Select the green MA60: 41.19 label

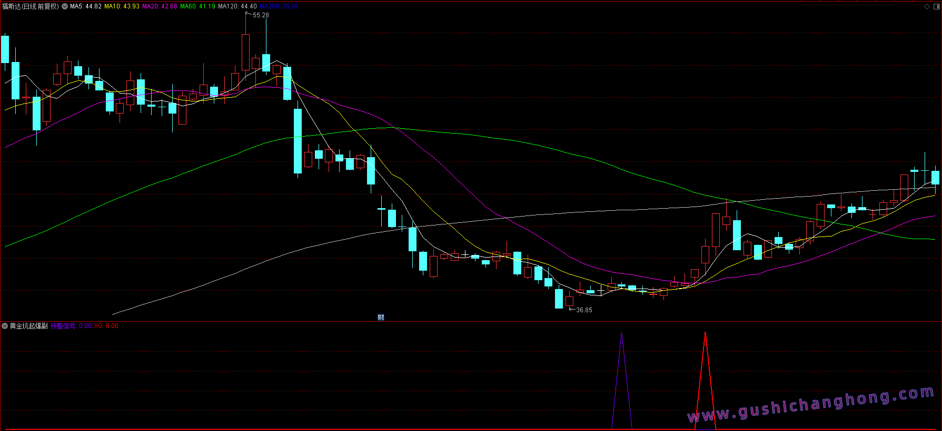[197, 6]
